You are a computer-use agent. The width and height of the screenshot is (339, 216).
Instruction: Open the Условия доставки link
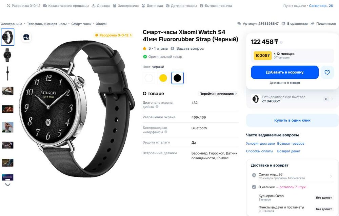pos(260,144)
